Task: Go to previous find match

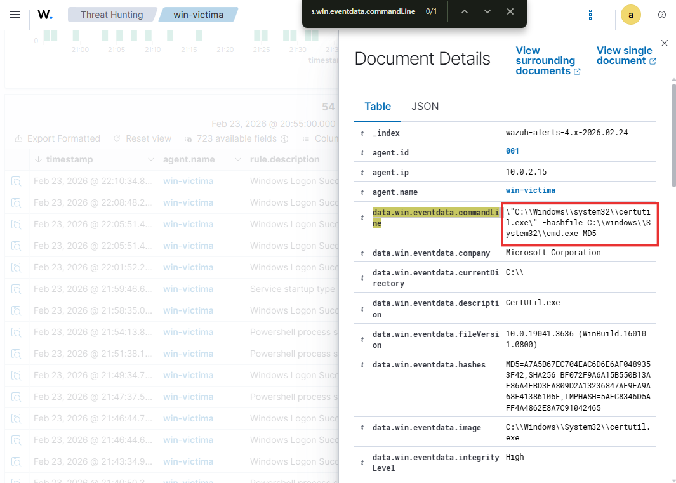Action: coord(465,11)
